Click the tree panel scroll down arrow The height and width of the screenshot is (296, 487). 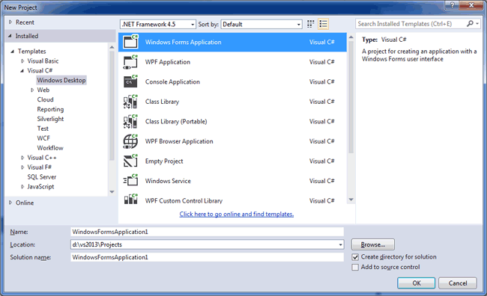coord(112,192)
